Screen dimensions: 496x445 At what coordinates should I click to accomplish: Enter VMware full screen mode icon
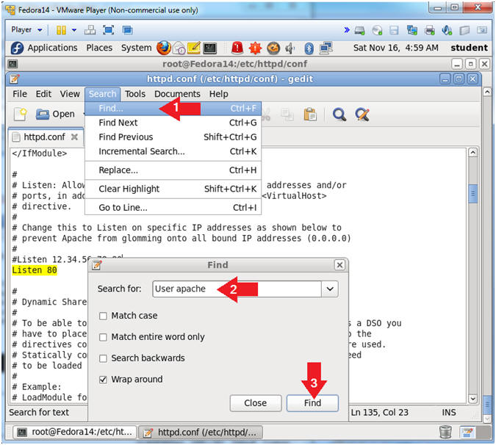coord(109,30)
